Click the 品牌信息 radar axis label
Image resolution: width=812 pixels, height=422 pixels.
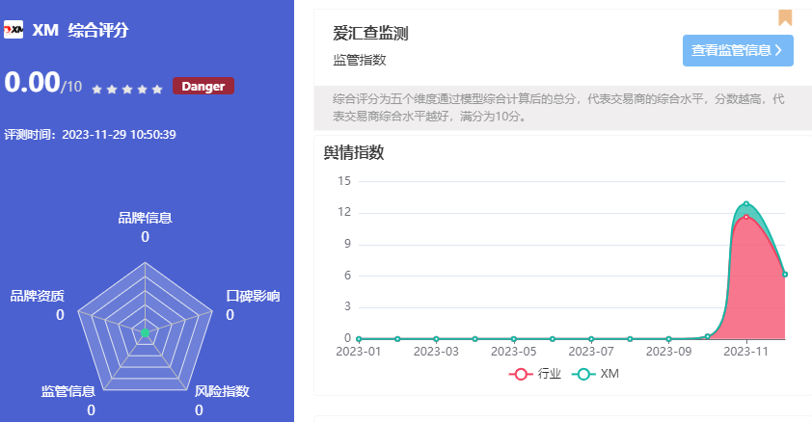click(145, 218)
